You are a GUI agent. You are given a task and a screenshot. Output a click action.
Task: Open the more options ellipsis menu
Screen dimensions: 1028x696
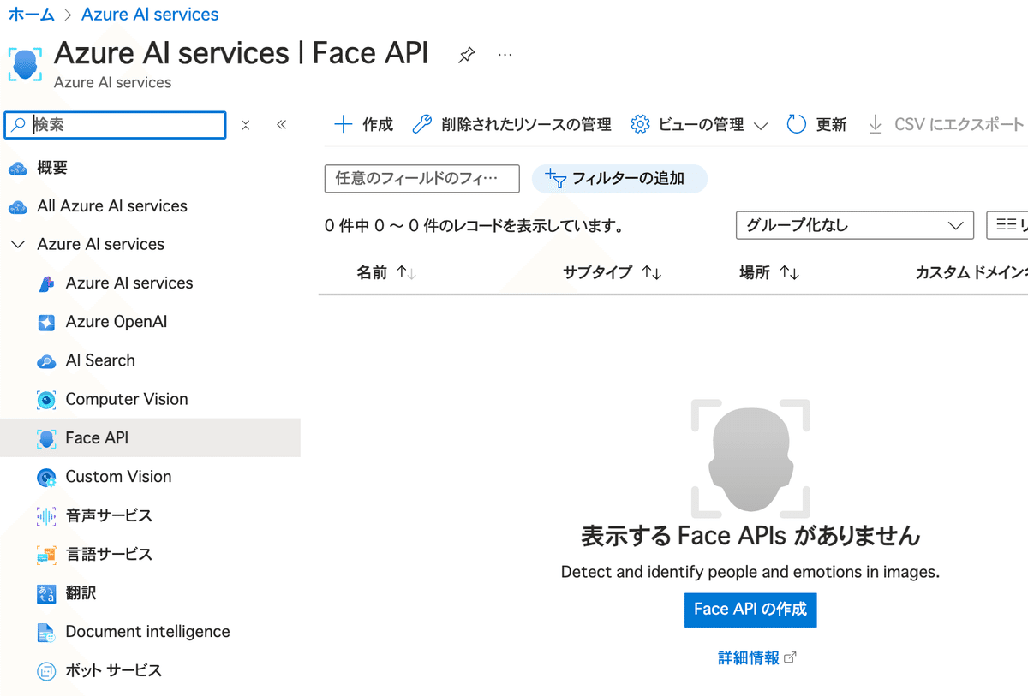[x=505, y=55]
